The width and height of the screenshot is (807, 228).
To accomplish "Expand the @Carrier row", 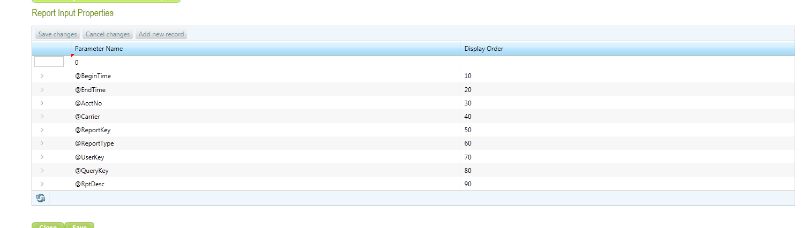I will 42,116.
